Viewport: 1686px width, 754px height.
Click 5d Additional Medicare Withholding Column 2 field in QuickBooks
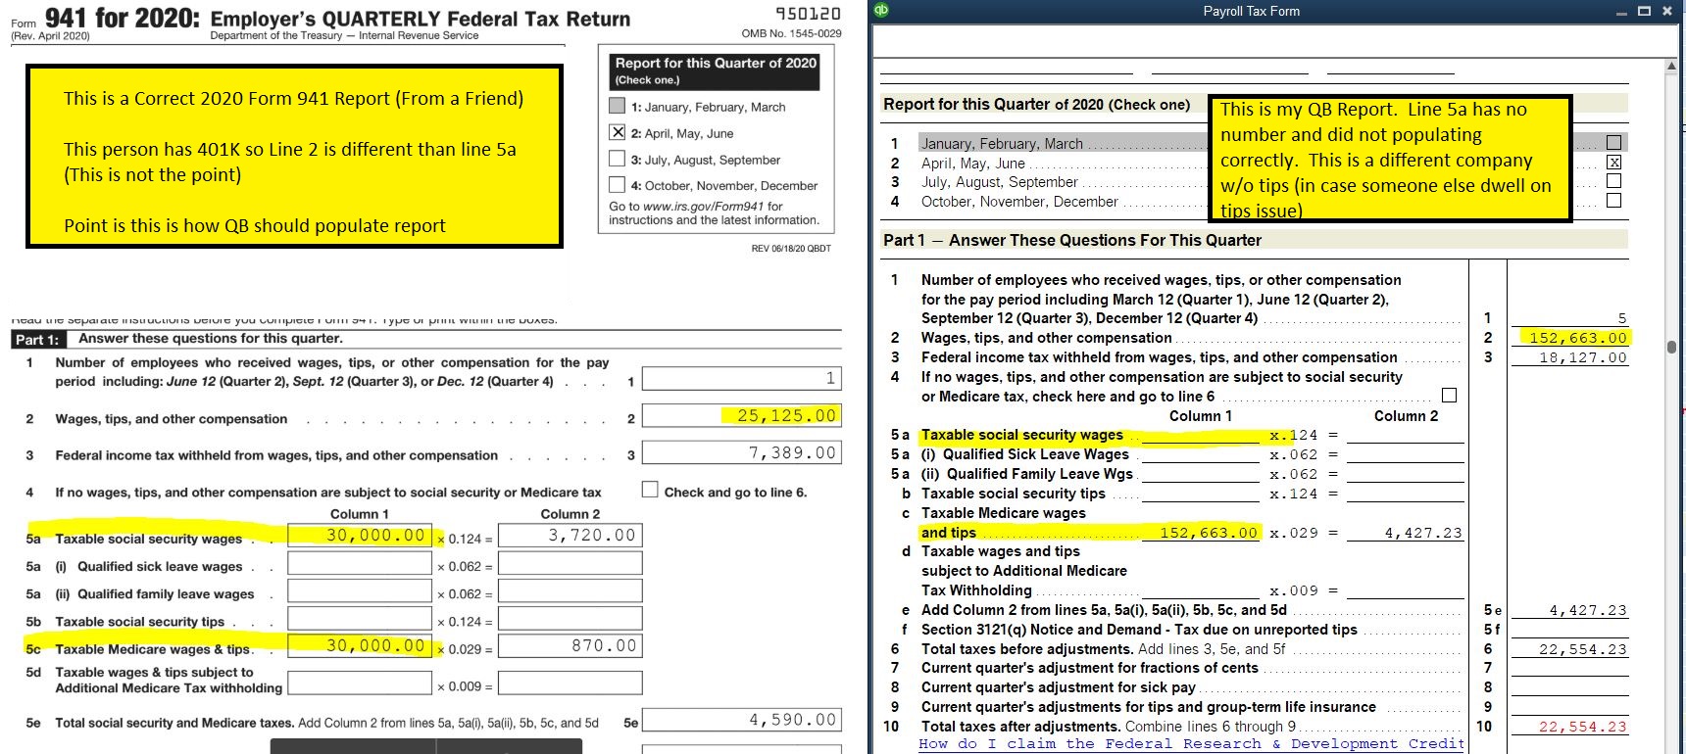pyautogui.click(x=1405, y=590)
